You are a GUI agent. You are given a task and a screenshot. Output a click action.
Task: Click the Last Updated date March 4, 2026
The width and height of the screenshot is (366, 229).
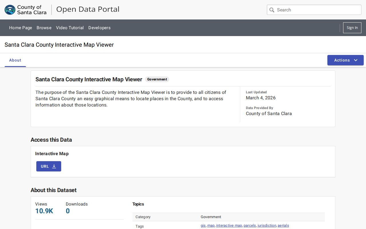(261, 98)
